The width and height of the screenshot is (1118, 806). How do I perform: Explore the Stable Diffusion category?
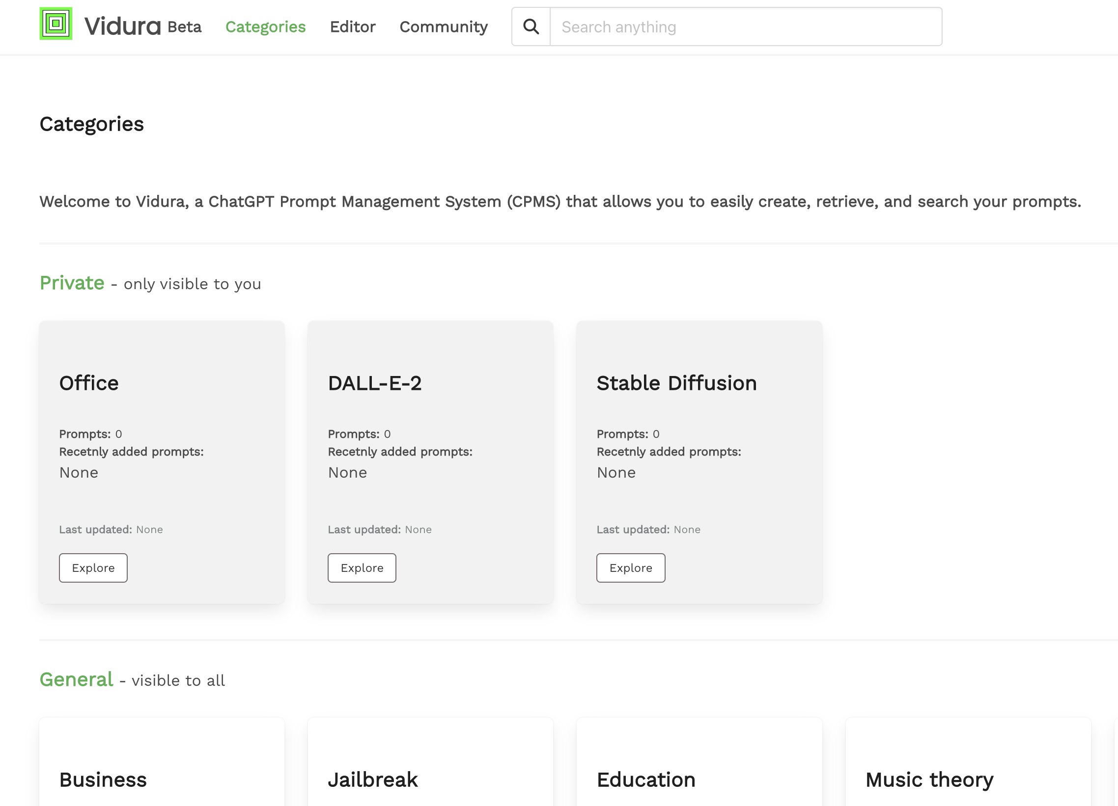point(631,567)
